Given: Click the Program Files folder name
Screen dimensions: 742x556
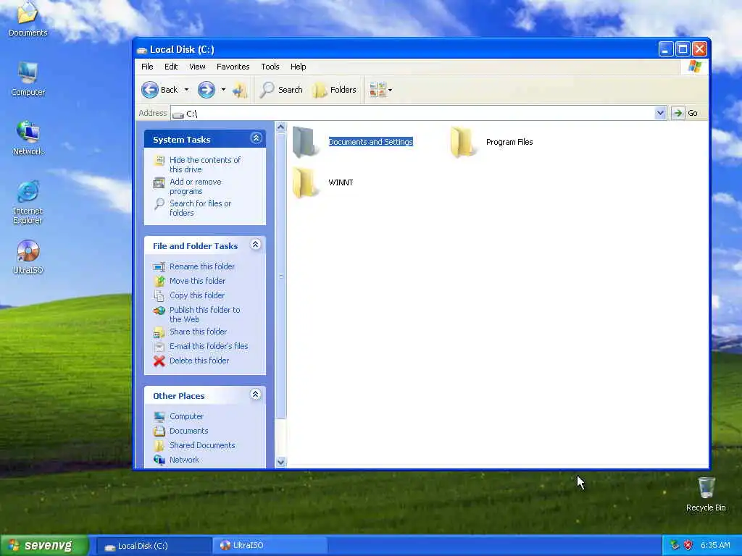Looking at the screenshot, I should pyautogui.click(x=509, y=143).
